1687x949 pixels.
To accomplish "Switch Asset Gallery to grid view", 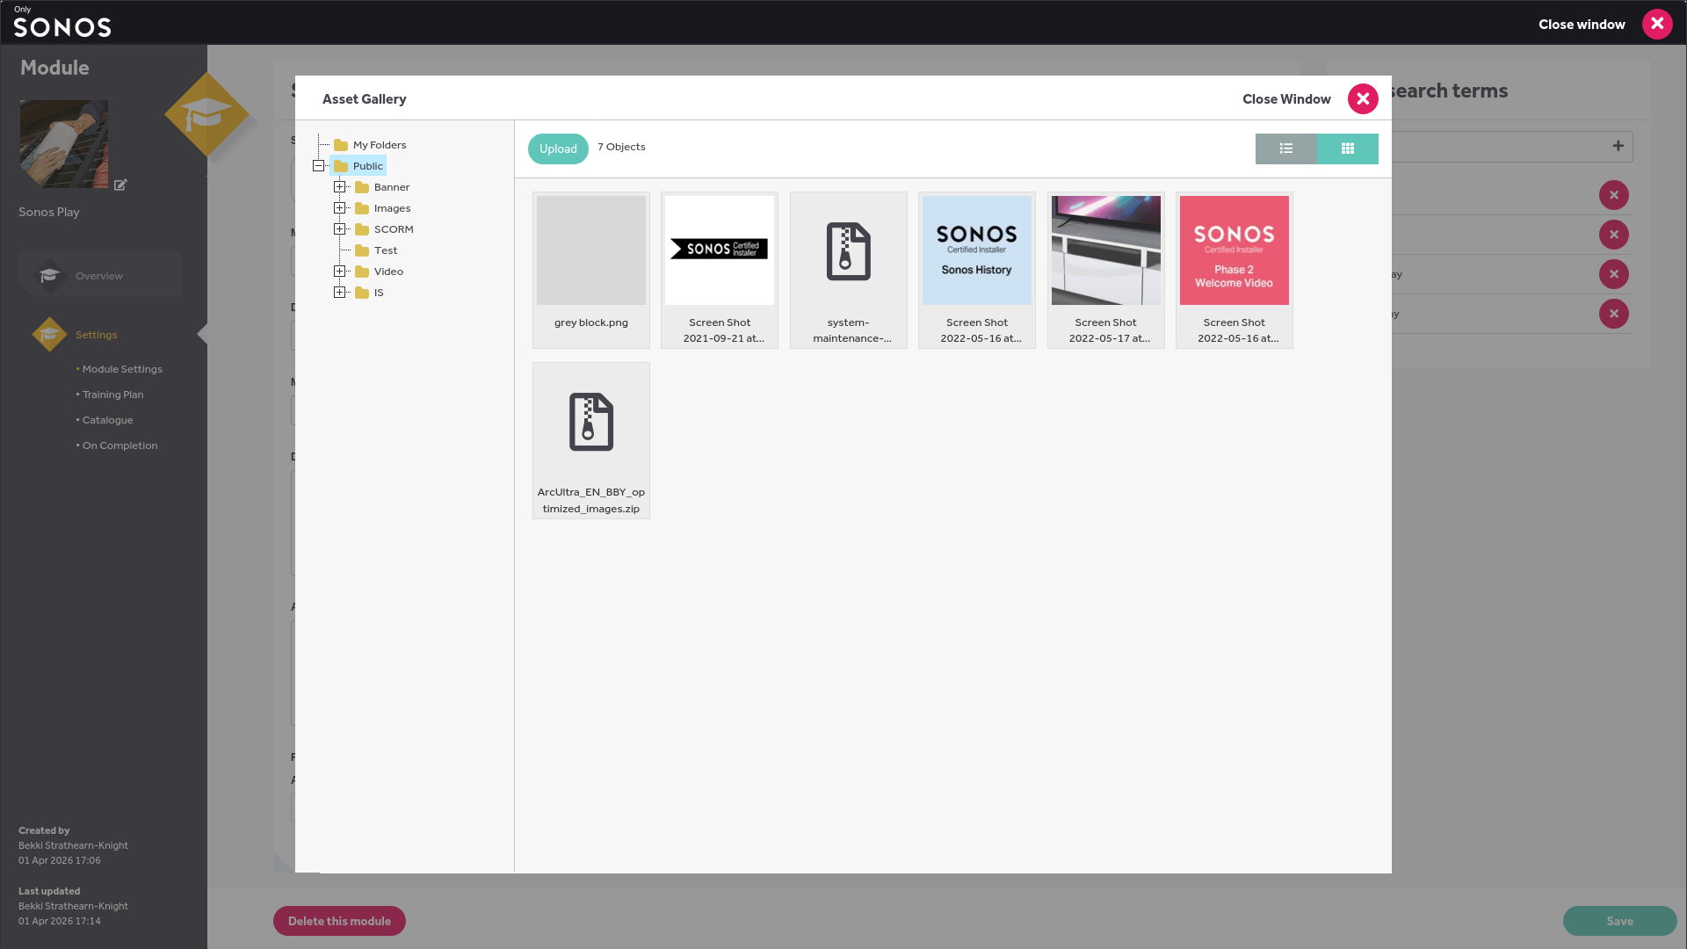I will pyautogui.click(x=1347, y=149).
